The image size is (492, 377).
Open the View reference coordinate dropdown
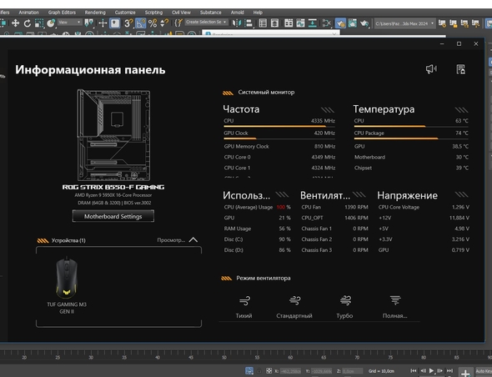(x=70, y=23)
